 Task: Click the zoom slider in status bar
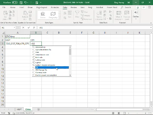coord(137,113)
